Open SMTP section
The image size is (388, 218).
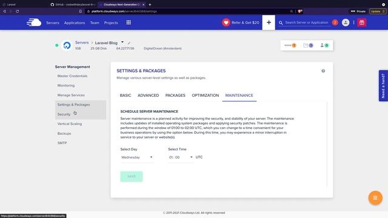(x=62, y=143)
